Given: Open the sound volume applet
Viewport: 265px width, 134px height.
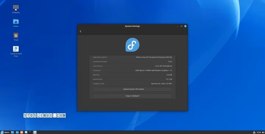Looking at the screenshot, I should point(263,132).
